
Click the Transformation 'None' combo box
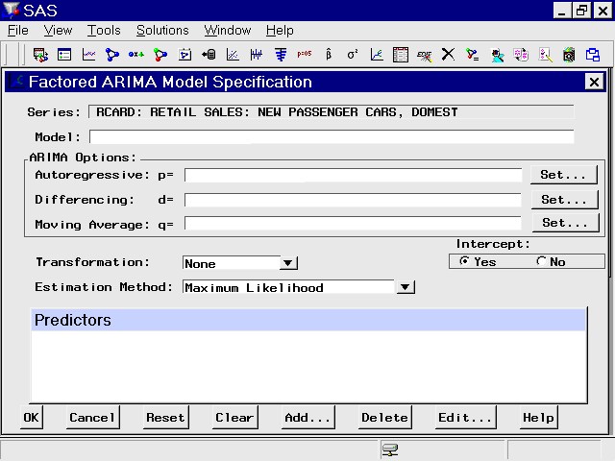[x=232, y=263]
